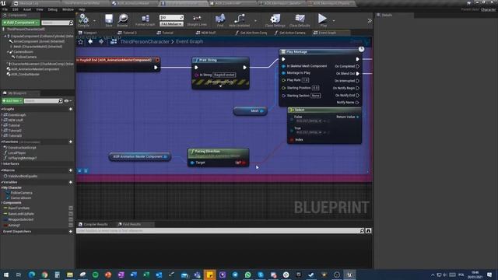Start Play in the toolbar

tap(323, 19)
